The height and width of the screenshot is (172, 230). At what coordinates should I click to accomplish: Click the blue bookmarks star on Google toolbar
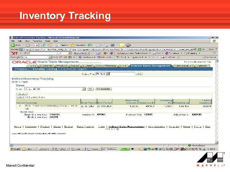[x=80, y=57]
